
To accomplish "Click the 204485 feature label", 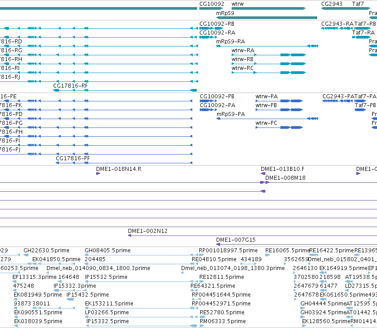I will pos(95,259).
